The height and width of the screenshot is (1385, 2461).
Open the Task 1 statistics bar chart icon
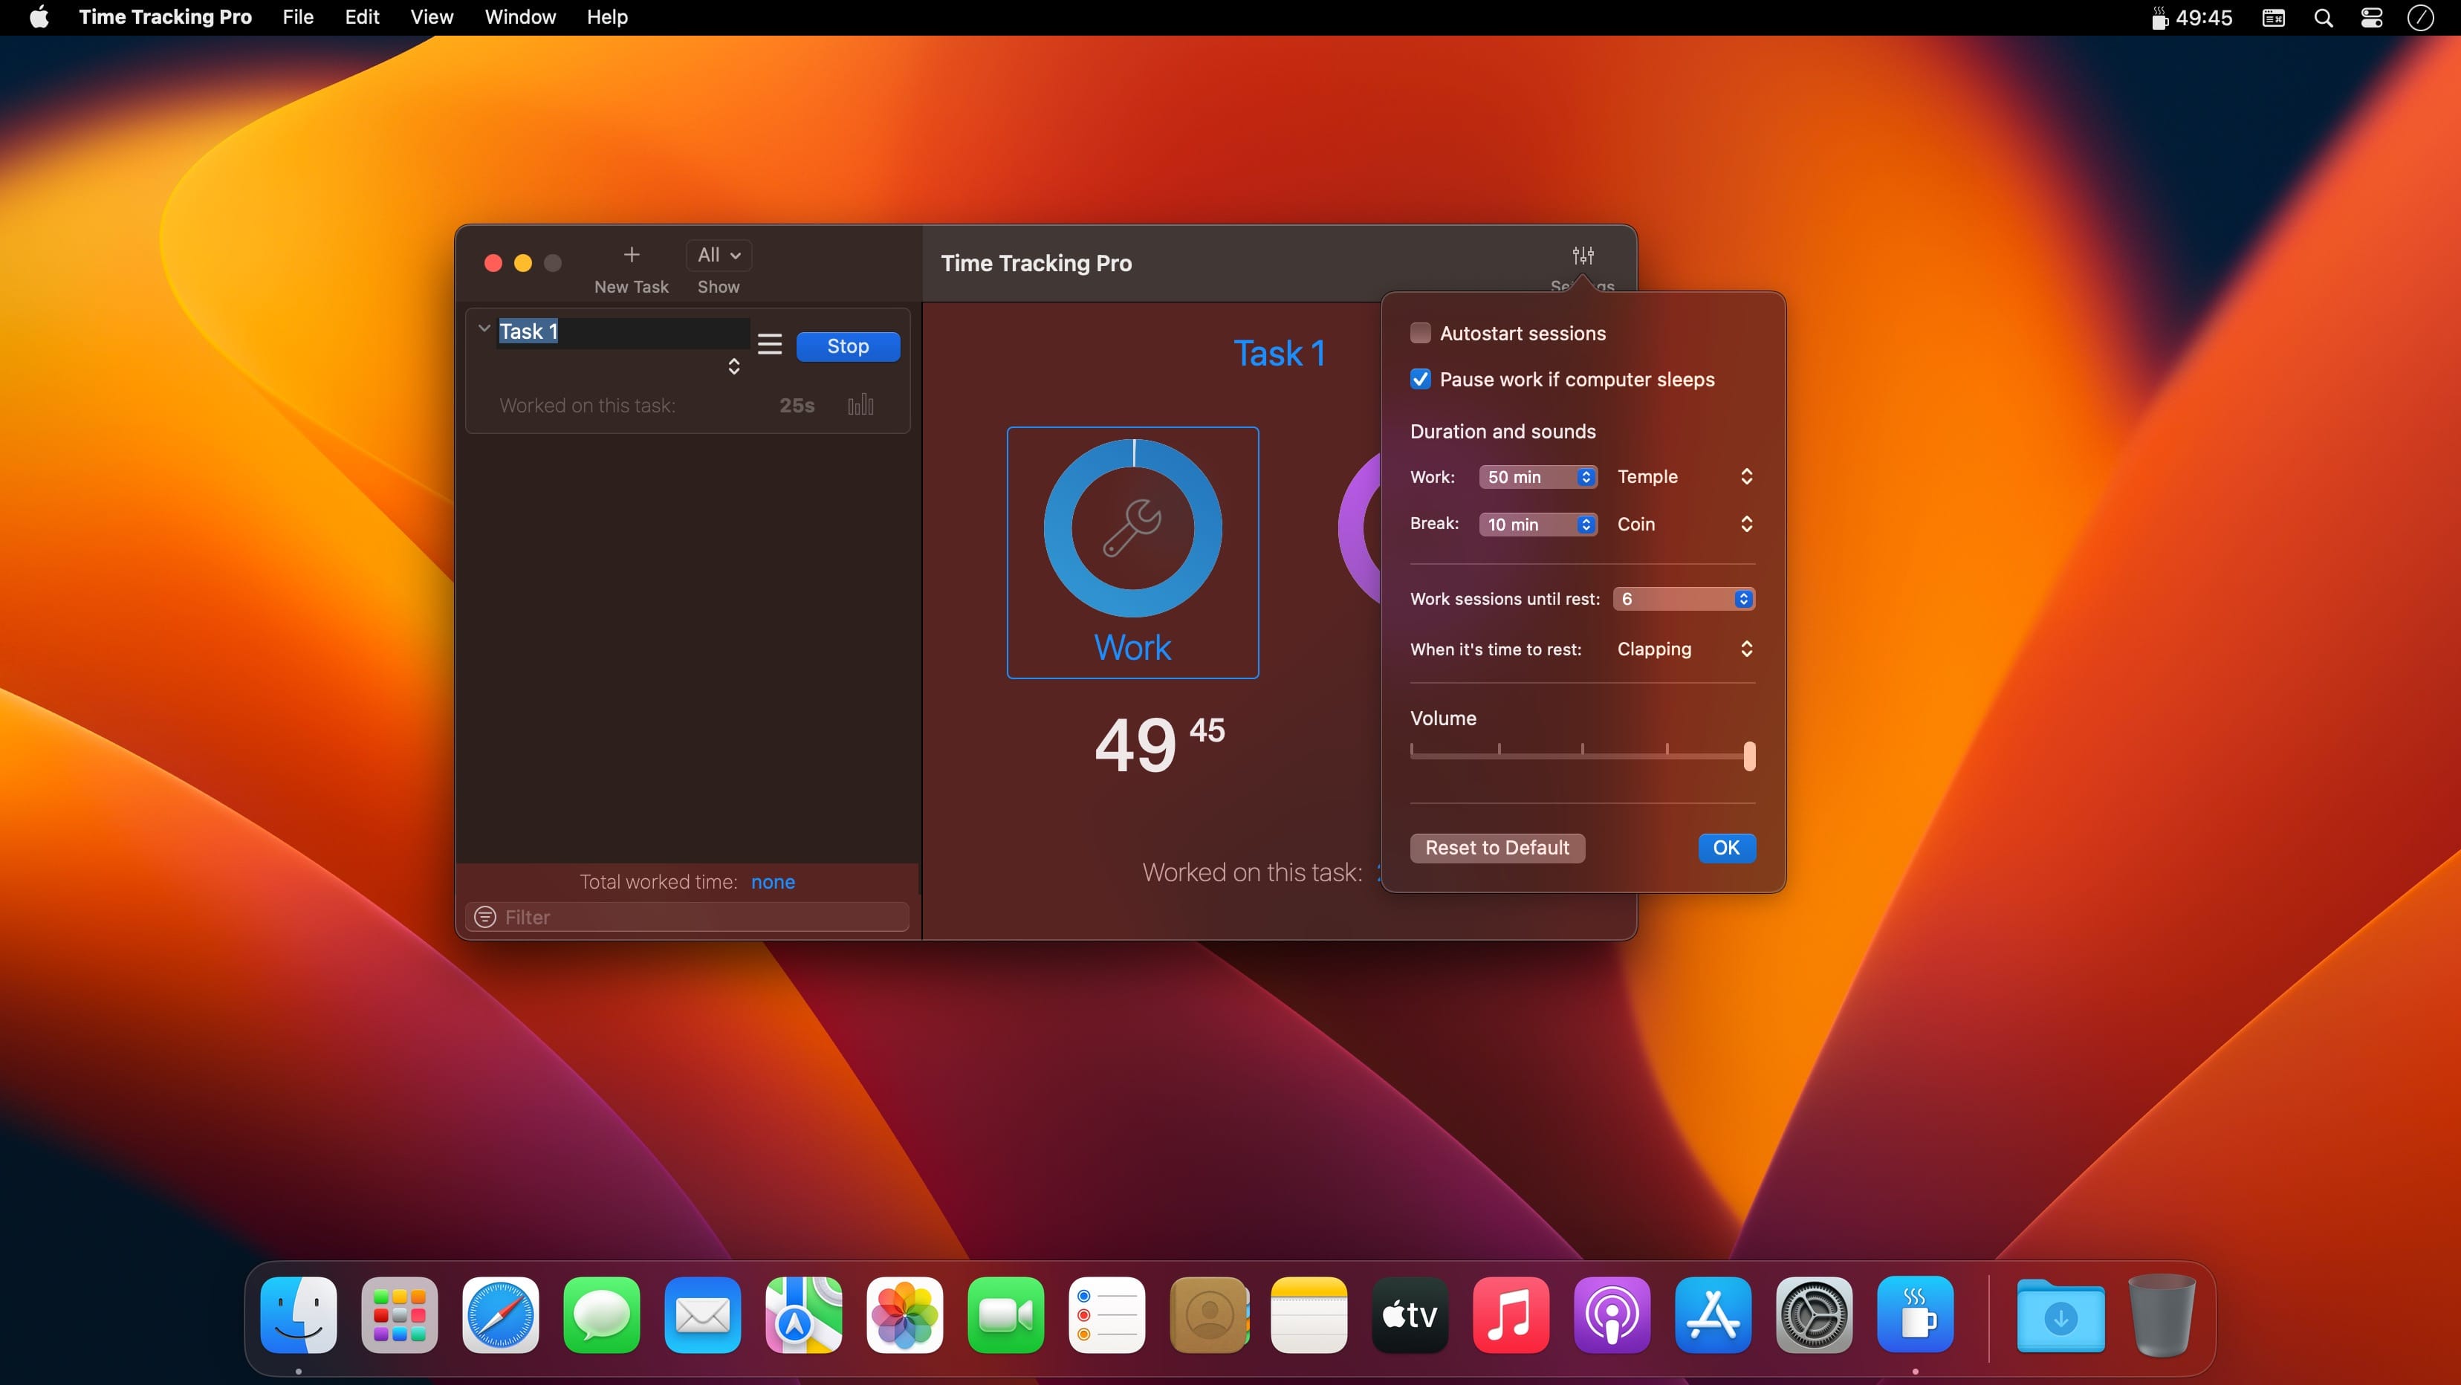[860, 405]
